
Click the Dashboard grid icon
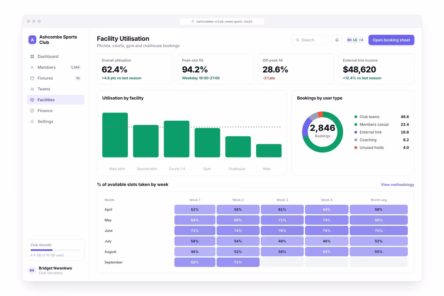(32, 57)
